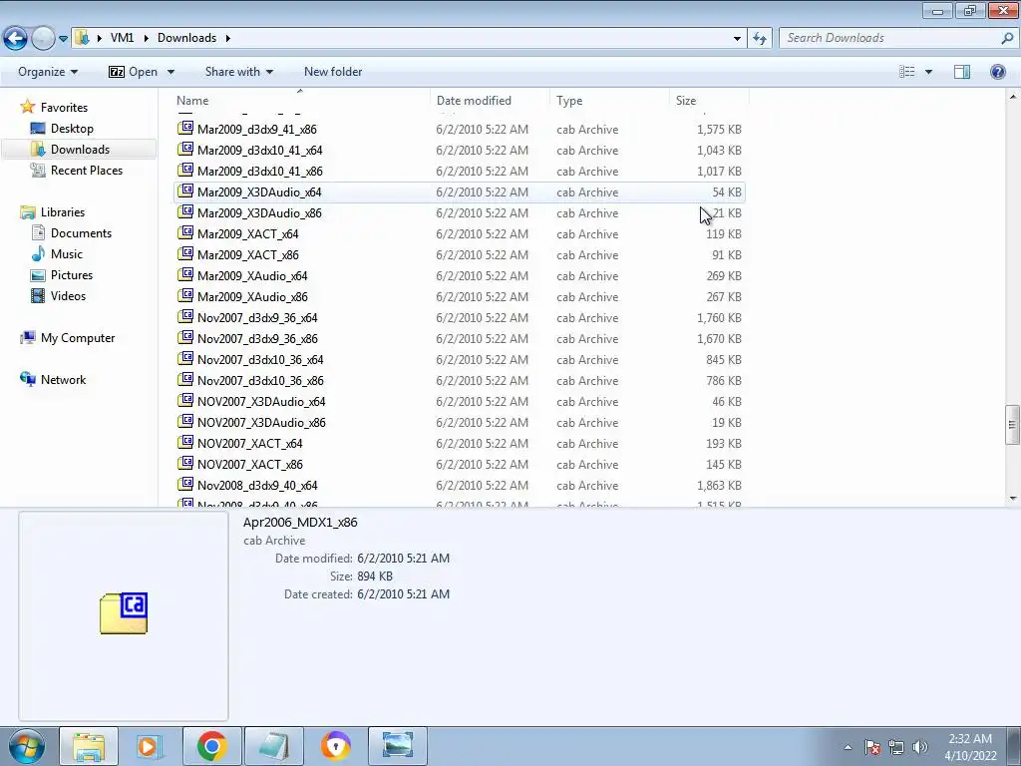Viewport: 1021px width, 766px height.
Task: Click cab icon of Mar2009_X3DAudio_x86
Action: (x=185, y=211)
